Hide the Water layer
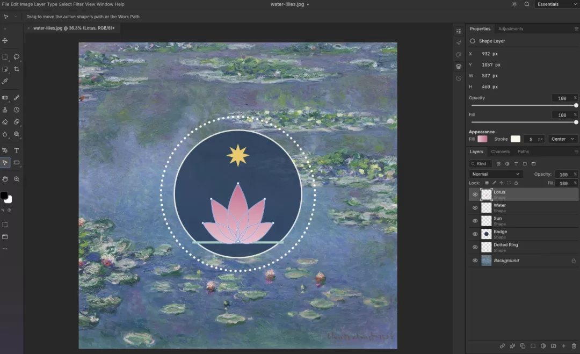The height and width of the screenshot is (354, 580). point(475,208)
